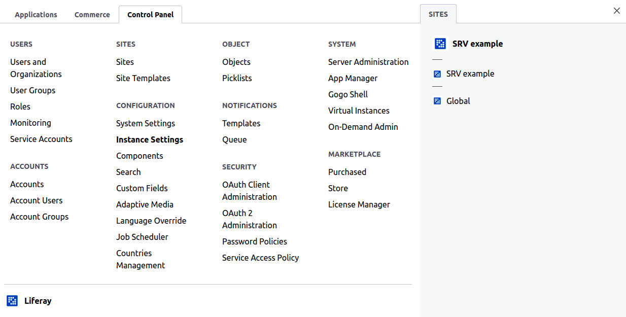Select the Control Panel tab
The width and height of the screenshot is (626, 317).
(151, 15)
